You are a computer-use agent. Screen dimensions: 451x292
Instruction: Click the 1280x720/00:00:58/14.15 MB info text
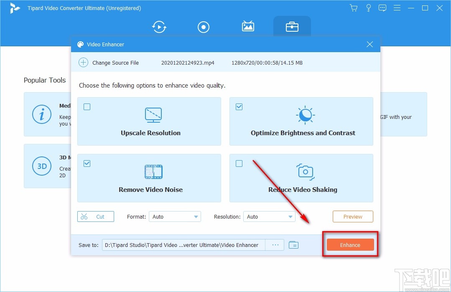267,63
